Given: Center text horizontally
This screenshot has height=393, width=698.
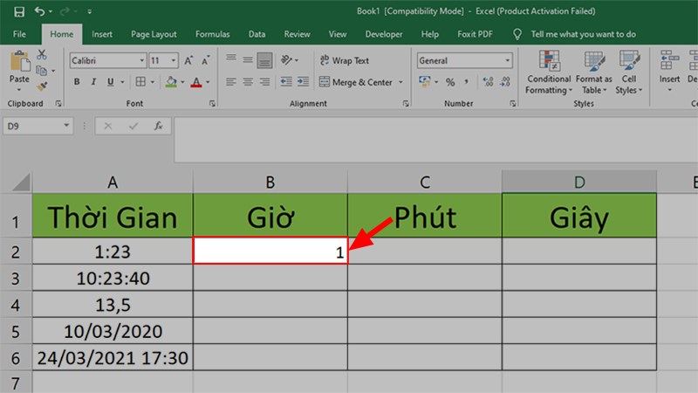Looking at the screenshot, I should tap(248, 82).
